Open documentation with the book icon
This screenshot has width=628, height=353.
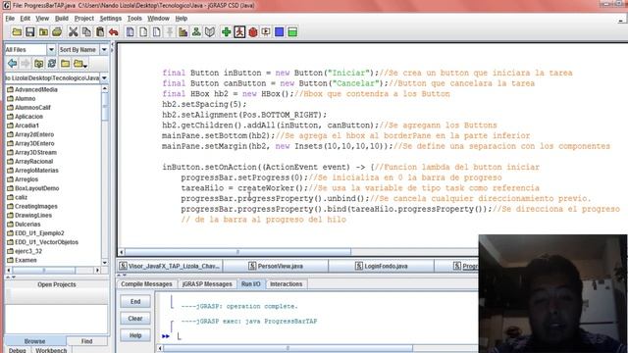click(209, 32)
